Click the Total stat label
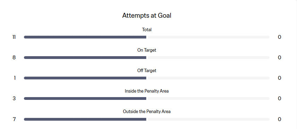 point(147,30)
